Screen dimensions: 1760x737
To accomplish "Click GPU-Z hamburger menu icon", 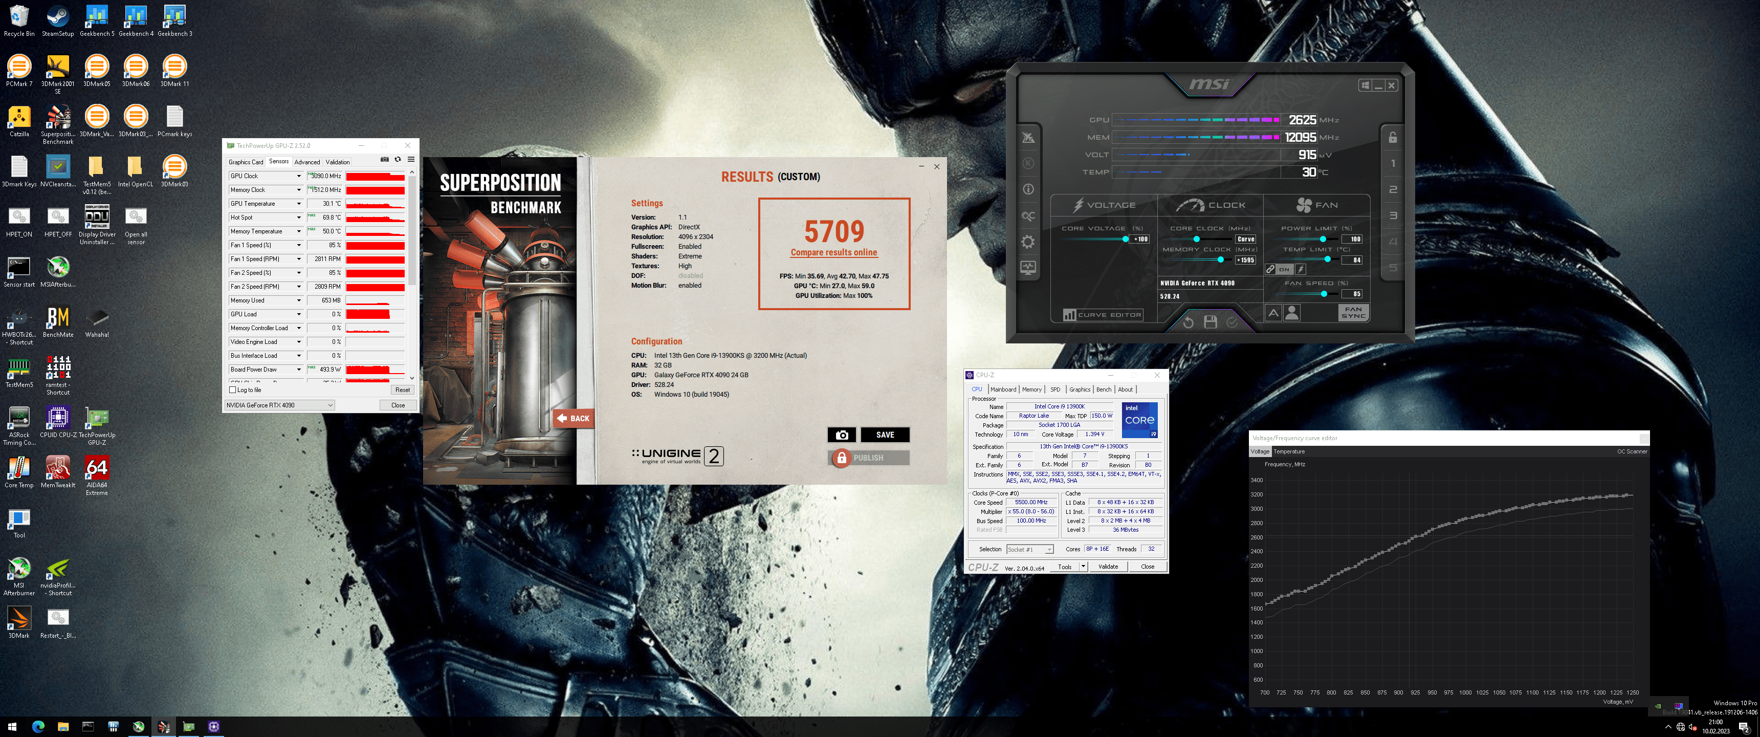I will (411, 159).
